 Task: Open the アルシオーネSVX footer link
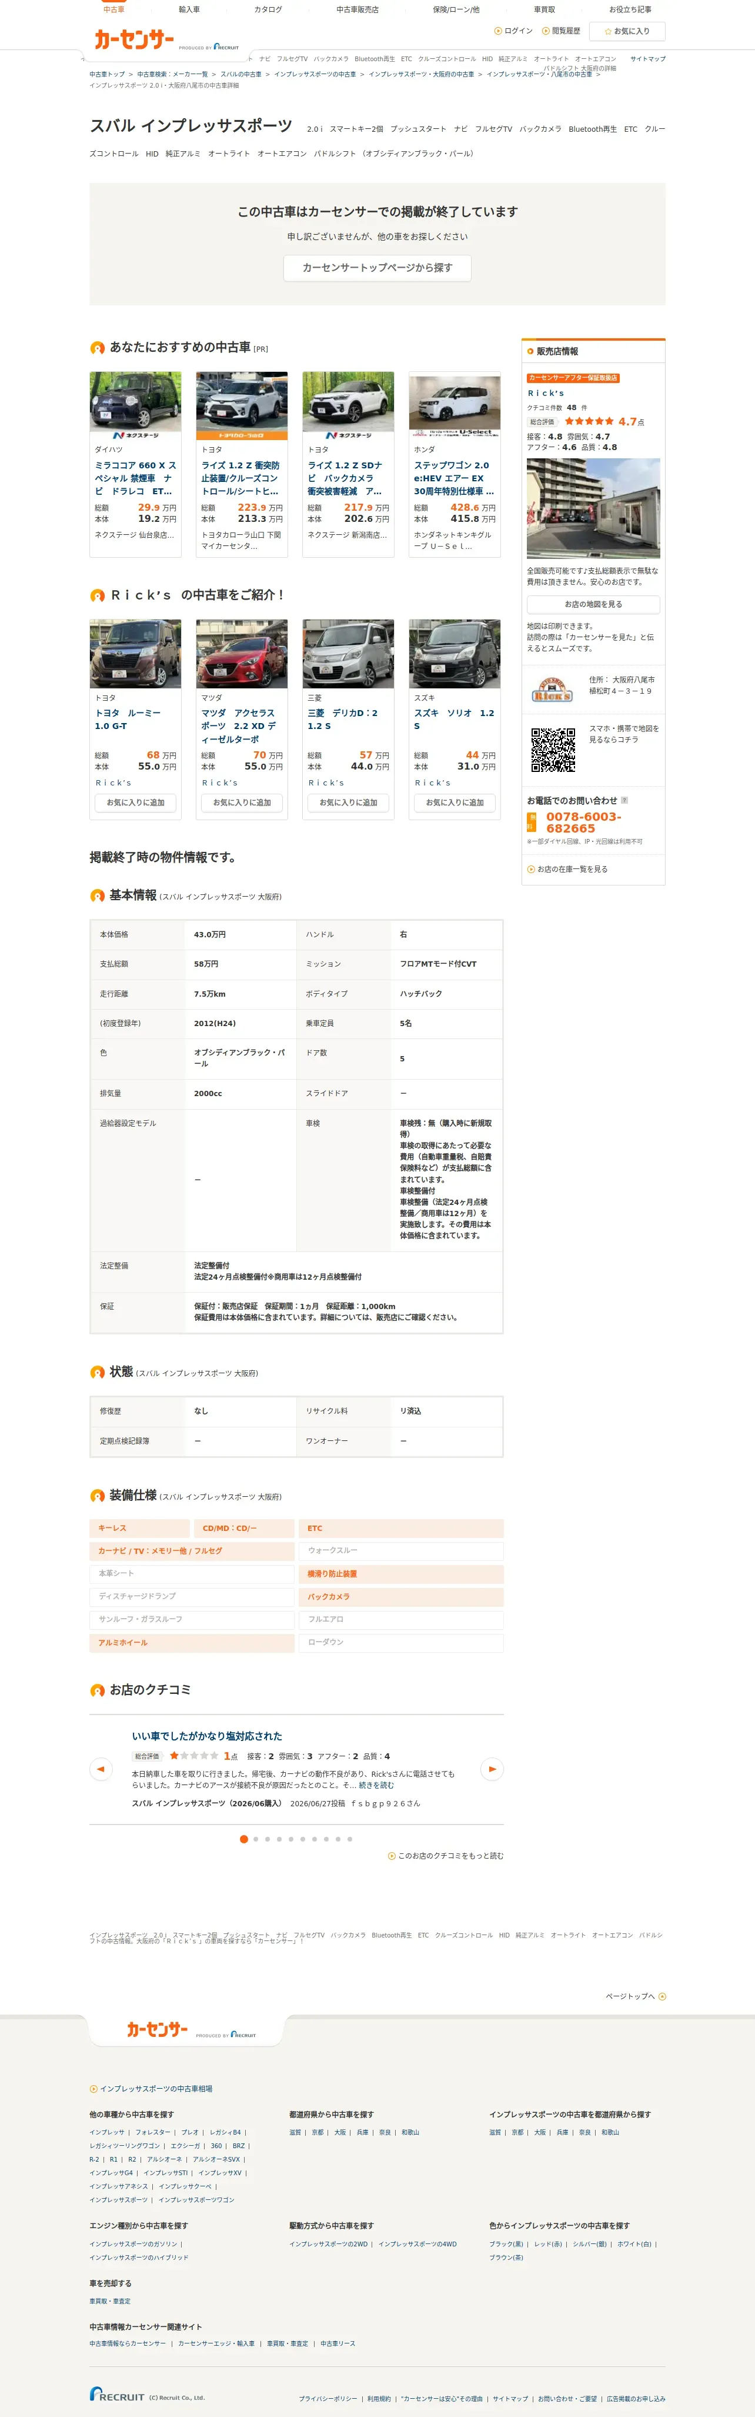point(216,2159)
